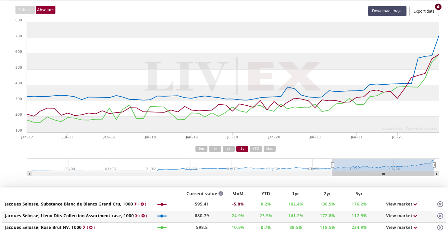
Task: Click the 2yr column header
Action: pyautogui.click(x=327, y=193)
